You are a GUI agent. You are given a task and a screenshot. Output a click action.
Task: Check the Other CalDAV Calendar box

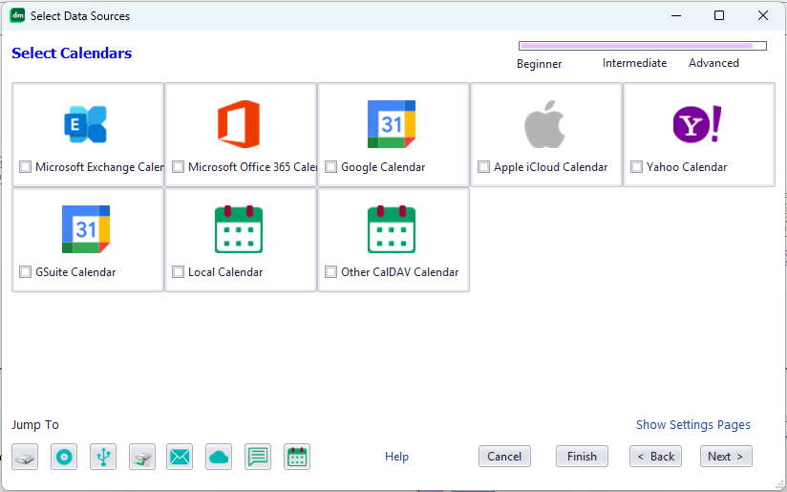[x=331, y=272]
